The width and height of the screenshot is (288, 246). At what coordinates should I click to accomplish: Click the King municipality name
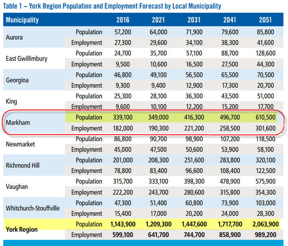[x=11, y=102]
